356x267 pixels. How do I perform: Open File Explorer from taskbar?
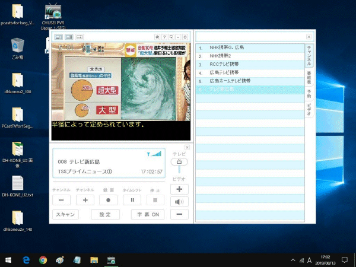94,260
